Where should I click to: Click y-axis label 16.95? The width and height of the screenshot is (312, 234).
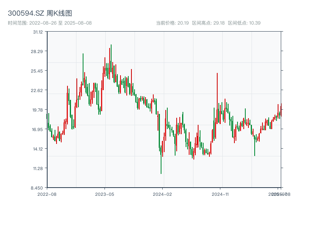tap(37, 129)
